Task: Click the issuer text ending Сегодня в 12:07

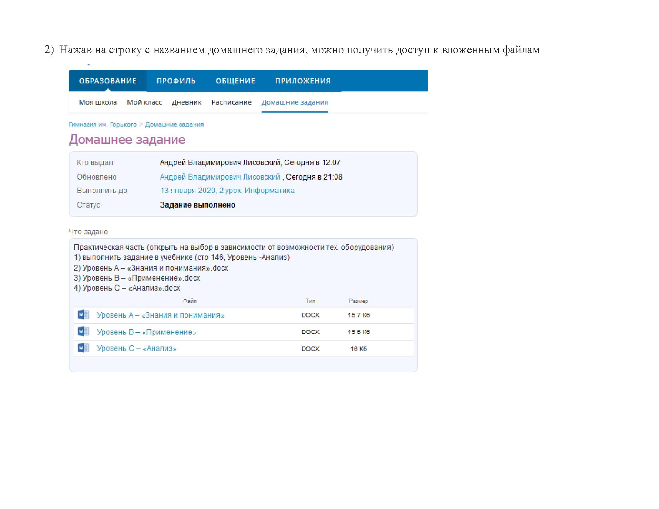Action: [x=250, y=162]
